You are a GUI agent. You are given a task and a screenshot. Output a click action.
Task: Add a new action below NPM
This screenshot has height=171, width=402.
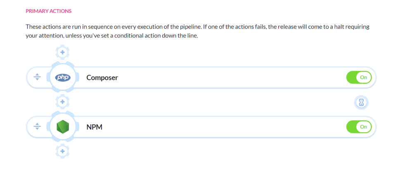coord(62,152)
